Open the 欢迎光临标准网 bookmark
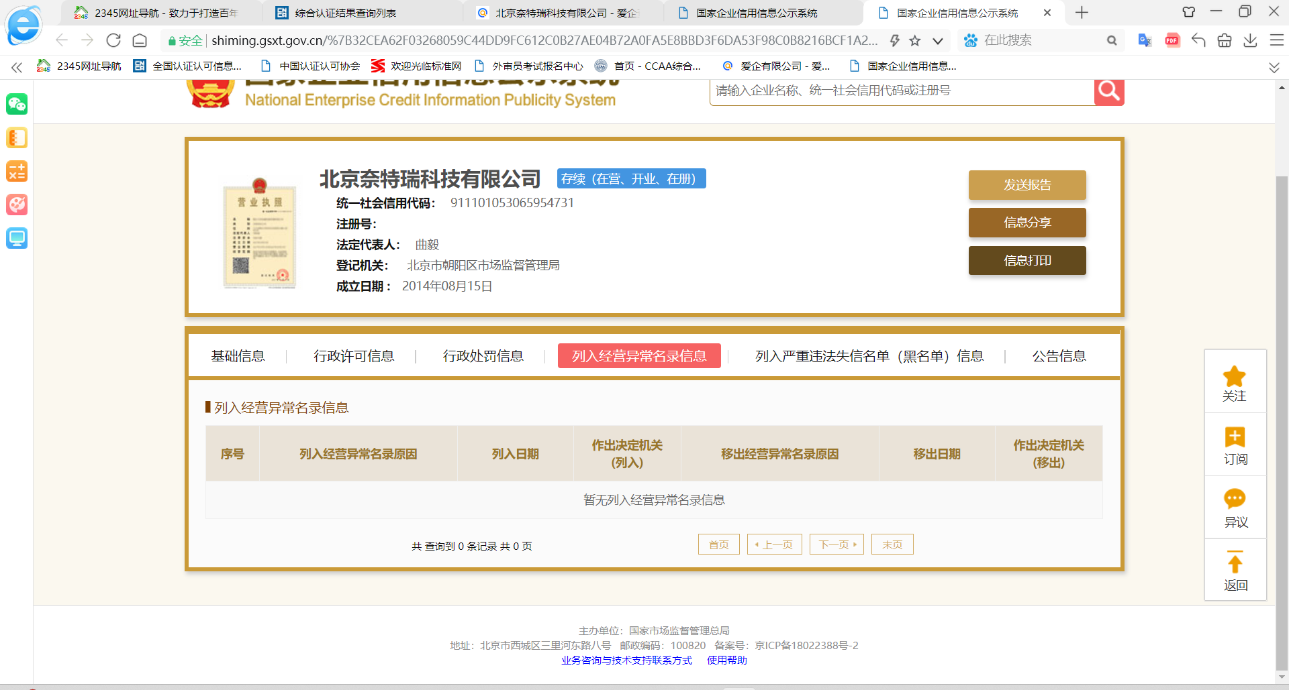 tap(416, 66)
